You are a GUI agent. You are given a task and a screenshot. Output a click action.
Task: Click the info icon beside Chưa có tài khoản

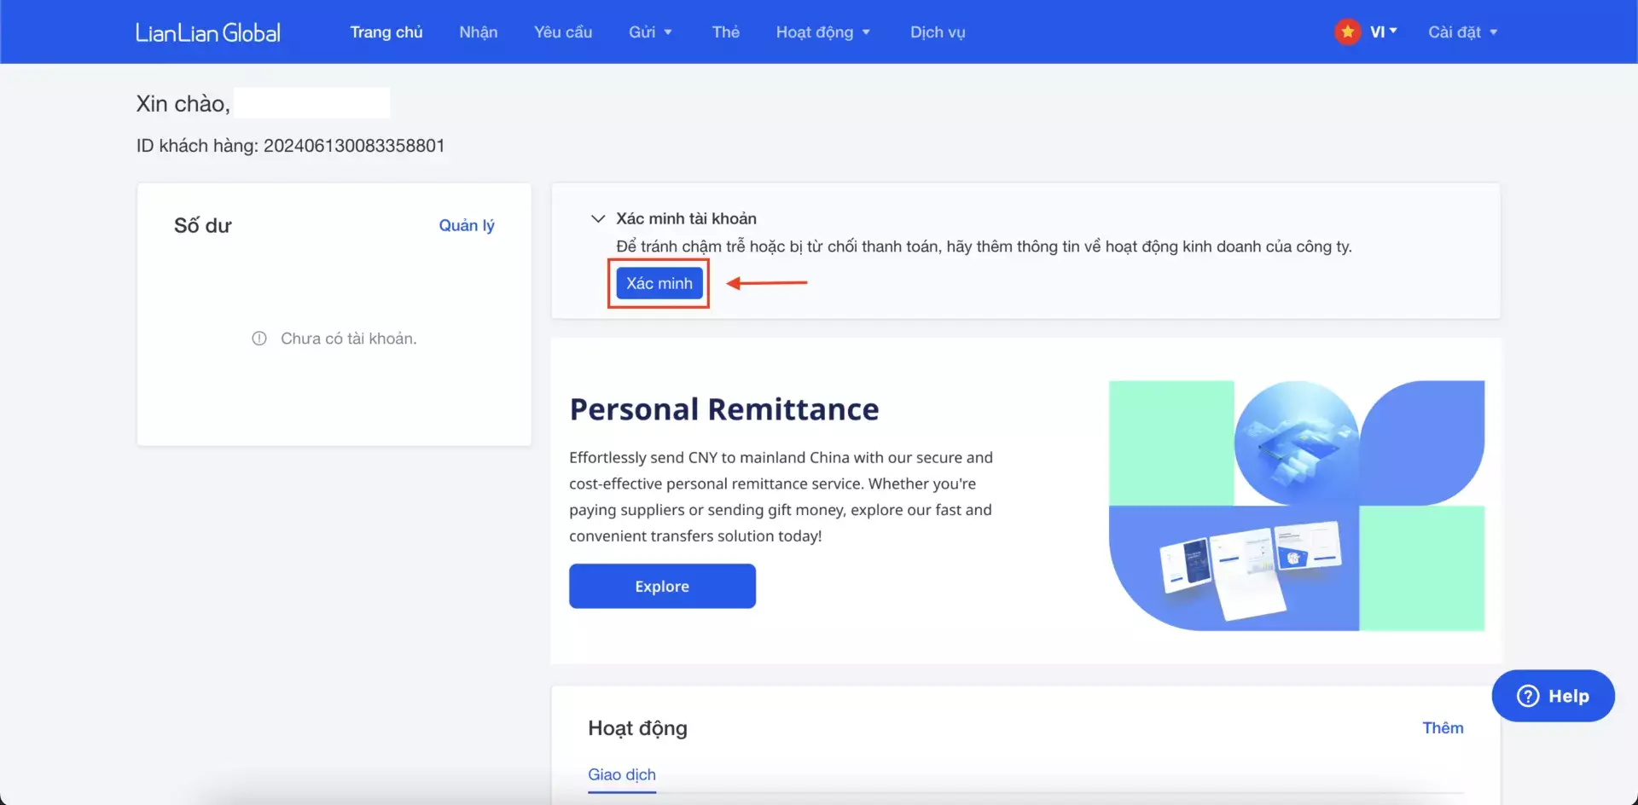pos(259,339)
